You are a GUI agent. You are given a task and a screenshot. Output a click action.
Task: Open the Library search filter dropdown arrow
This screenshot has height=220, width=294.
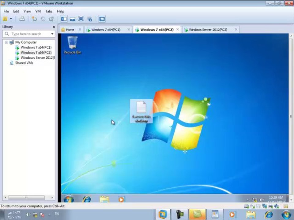(52, 34)
